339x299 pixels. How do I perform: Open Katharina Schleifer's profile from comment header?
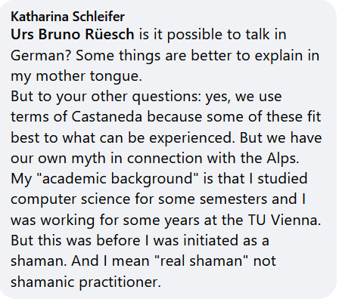pyautogui.click(x=67, y=17)
